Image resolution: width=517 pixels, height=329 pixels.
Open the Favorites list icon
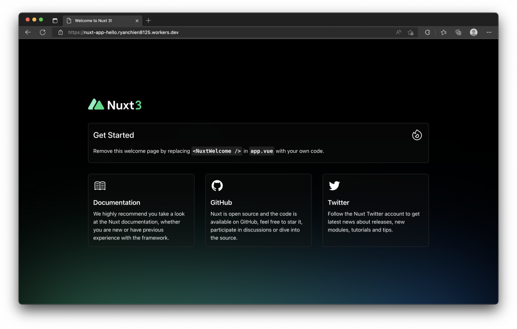click(x=444, y=32)
